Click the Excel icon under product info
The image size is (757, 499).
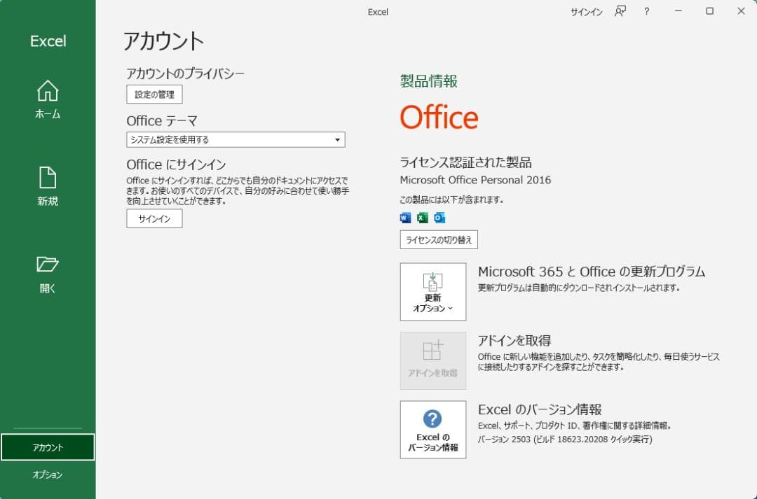421,218
